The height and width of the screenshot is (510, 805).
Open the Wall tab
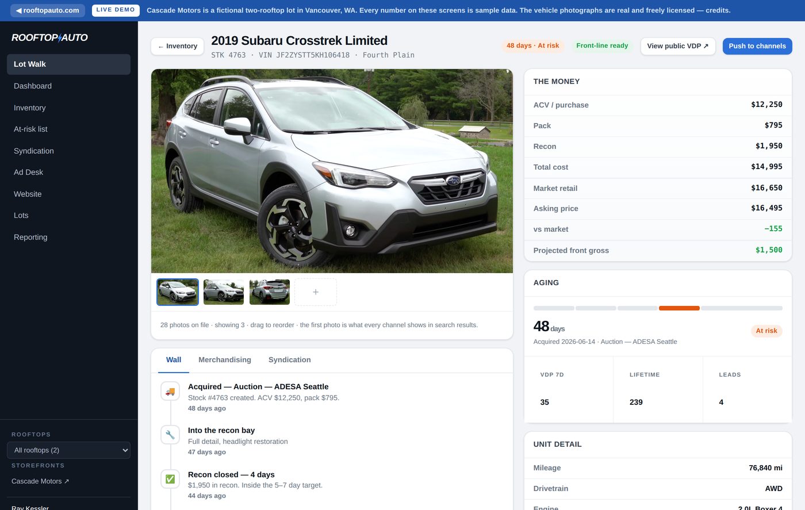tap(174, 360)
